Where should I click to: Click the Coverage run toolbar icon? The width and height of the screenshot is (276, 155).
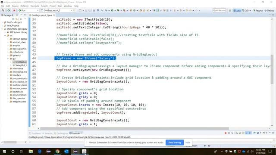118,10
